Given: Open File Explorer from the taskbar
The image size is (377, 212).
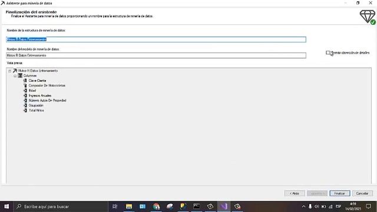Looking at the screenshot, I should [x=129, y=207].
